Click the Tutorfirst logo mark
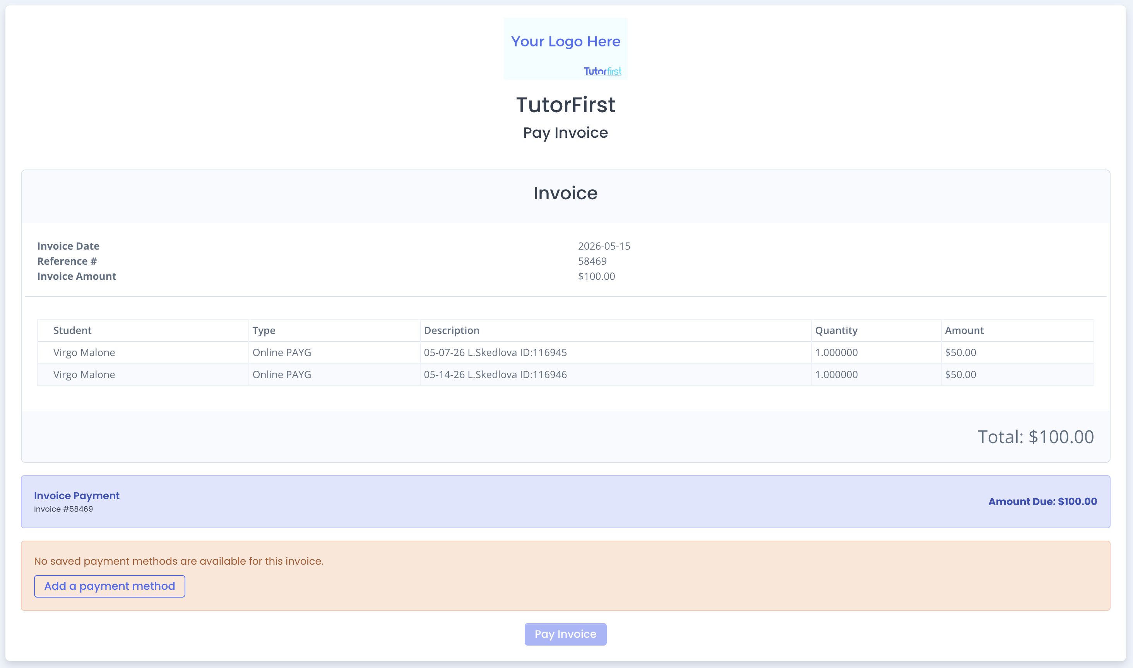 [602, 71]
